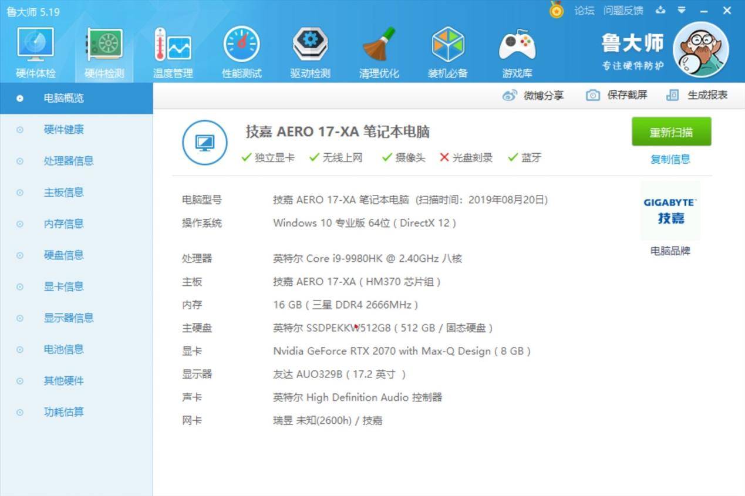Open the 硬件体检 (Hardware Checkup) tool

pos(35,50)
